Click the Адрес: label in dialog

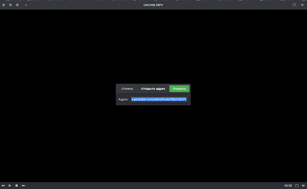[123, 99]
